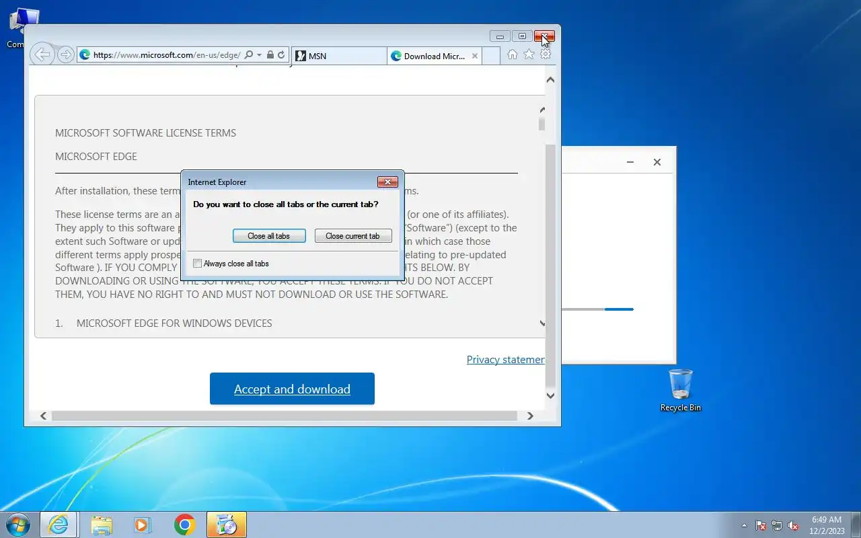Viewport: 861px width, 538px height.
Task: Click the installer disc taskbar icon
Action: 227,525
